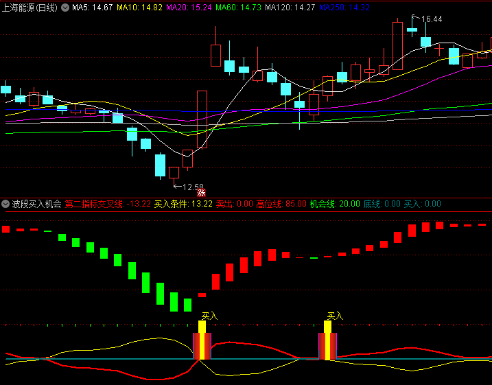Open the dropdown arrow beside 上海能源(日线)
This screenshot has width=492, height=385.
point(65,8)
